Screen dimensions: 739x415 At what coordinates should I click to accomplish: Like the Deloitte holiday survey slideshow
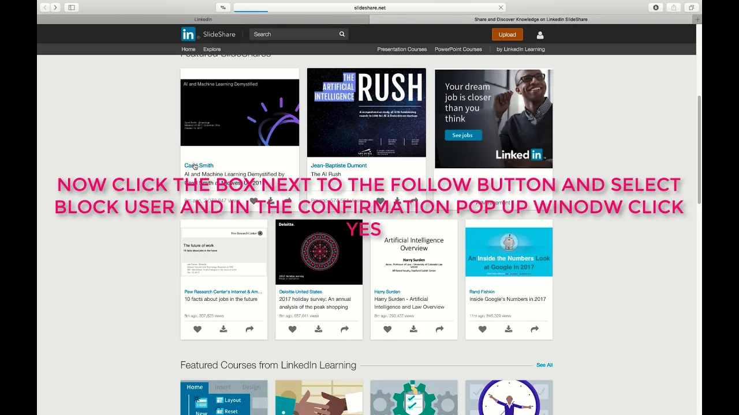tap(292, 329)
